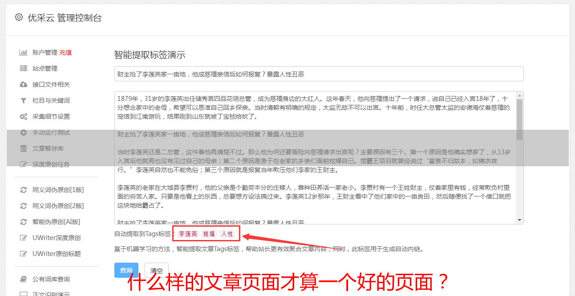Click the 清空 clear button

(x=157, y=270)
